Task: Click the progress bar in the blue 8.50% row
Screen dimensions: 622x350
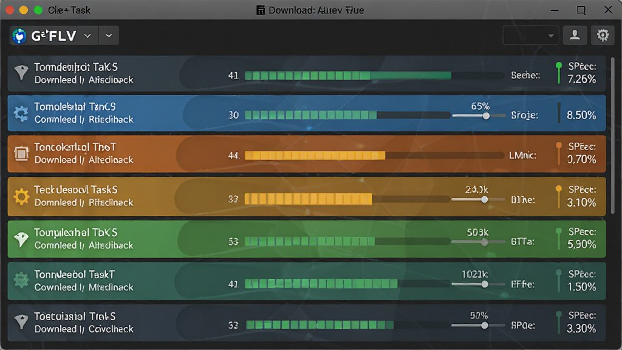Action: [x=347, y=115]
